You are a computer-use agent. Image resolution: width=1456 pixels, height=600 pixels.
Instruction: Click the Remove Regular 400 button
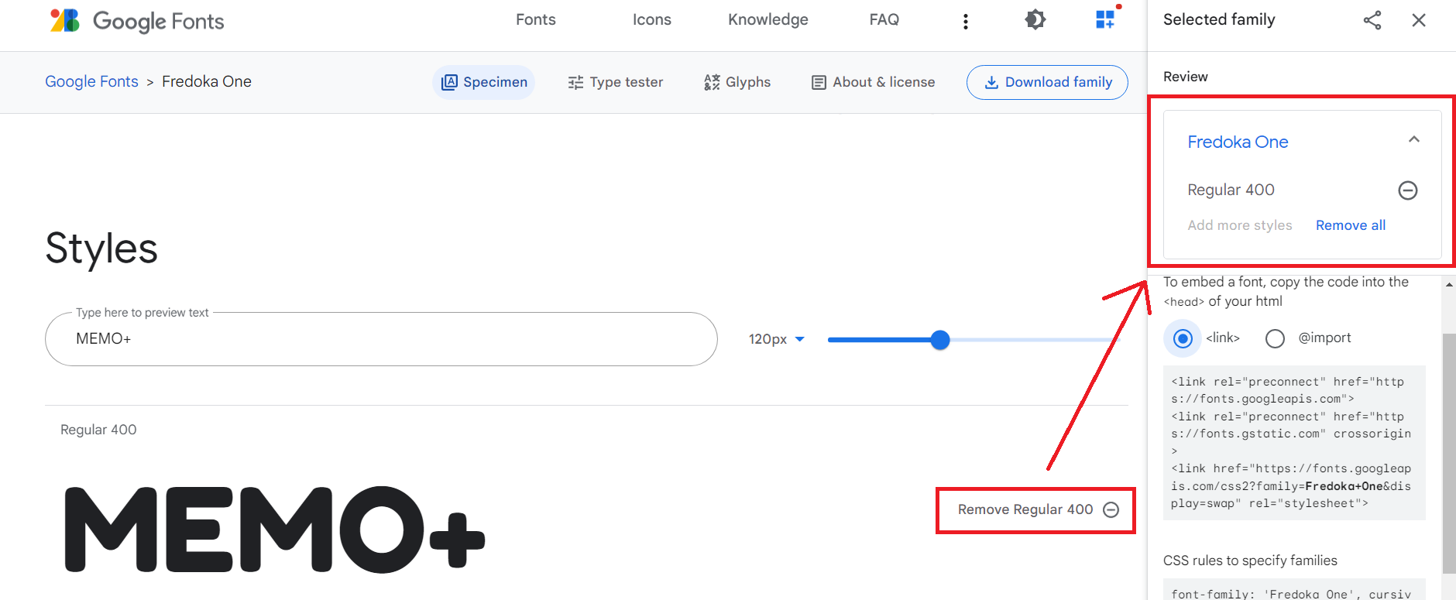click(x=1038, y=509)
